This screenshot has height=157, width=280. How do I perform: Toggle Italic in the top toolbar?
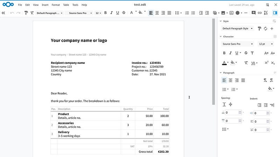111,13
